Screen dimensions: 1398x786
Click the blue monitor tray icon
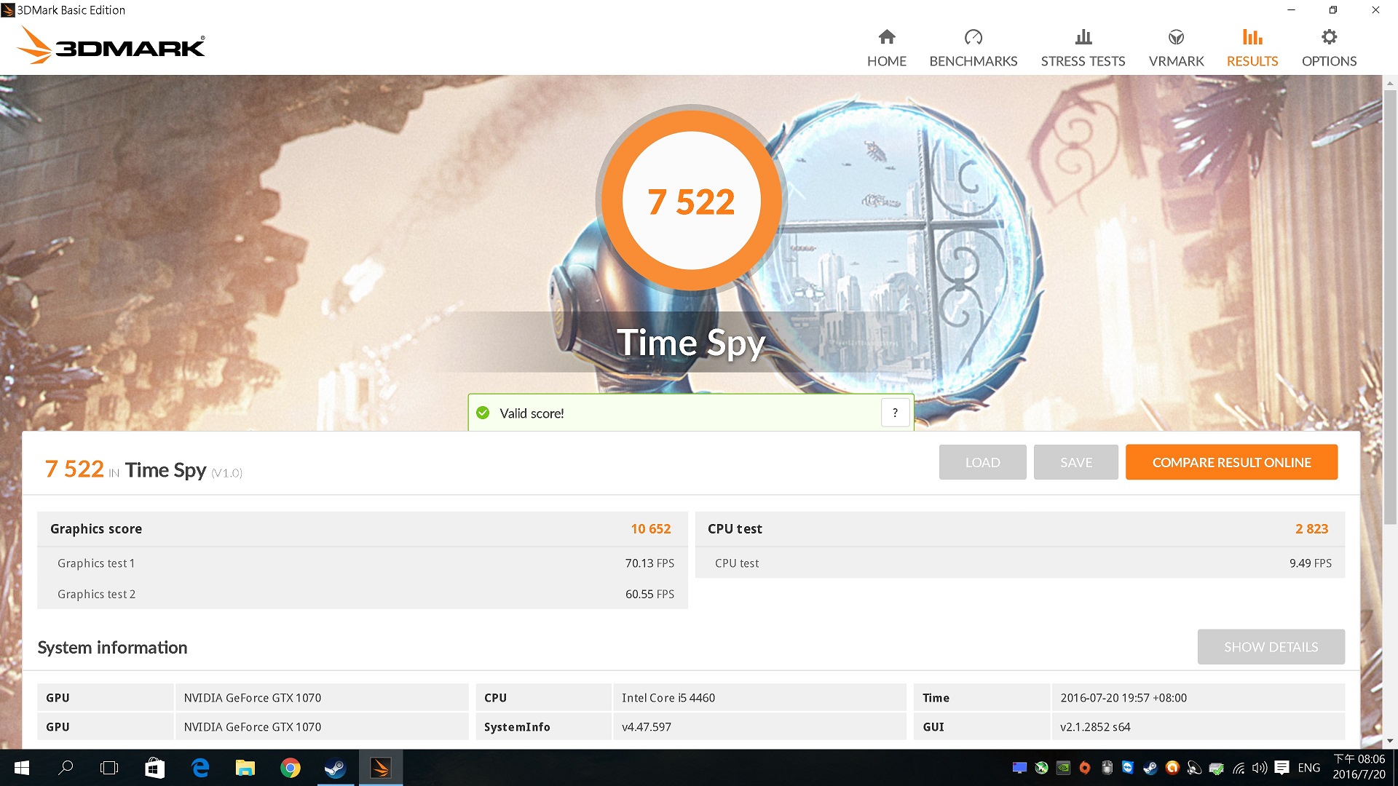[1019, 768]
